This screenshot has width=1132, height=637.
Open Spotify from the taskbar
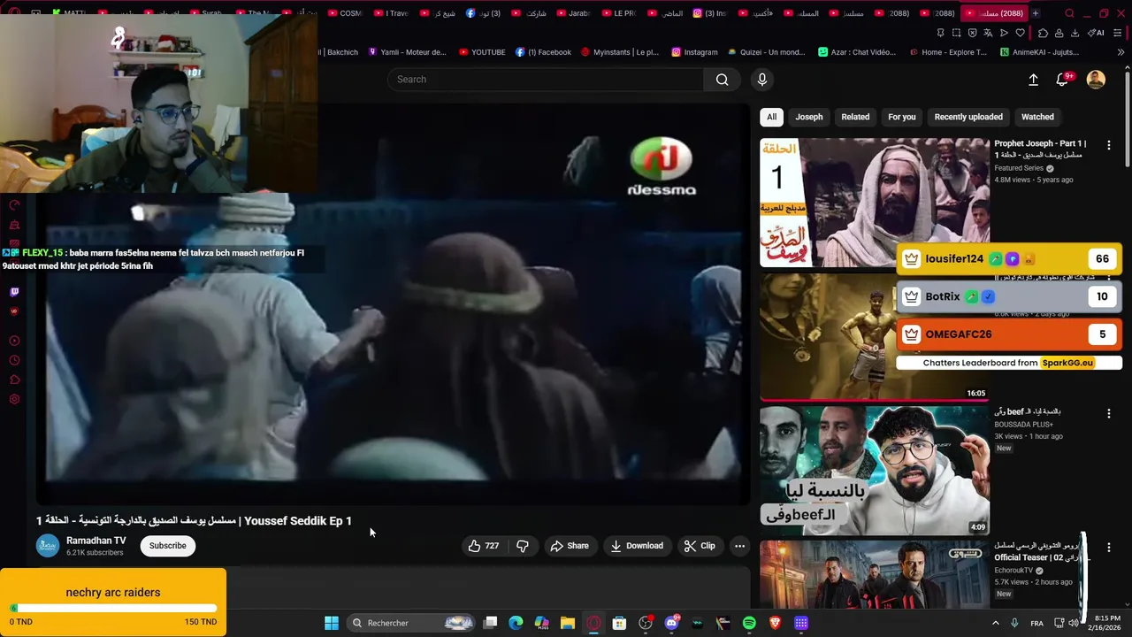(x=749, y=623)
